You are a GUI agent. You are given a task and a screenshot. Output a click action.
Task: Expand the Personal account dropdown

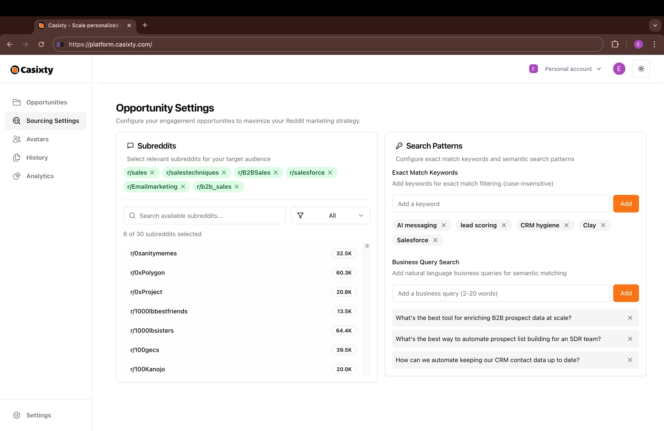click(565, 69)
